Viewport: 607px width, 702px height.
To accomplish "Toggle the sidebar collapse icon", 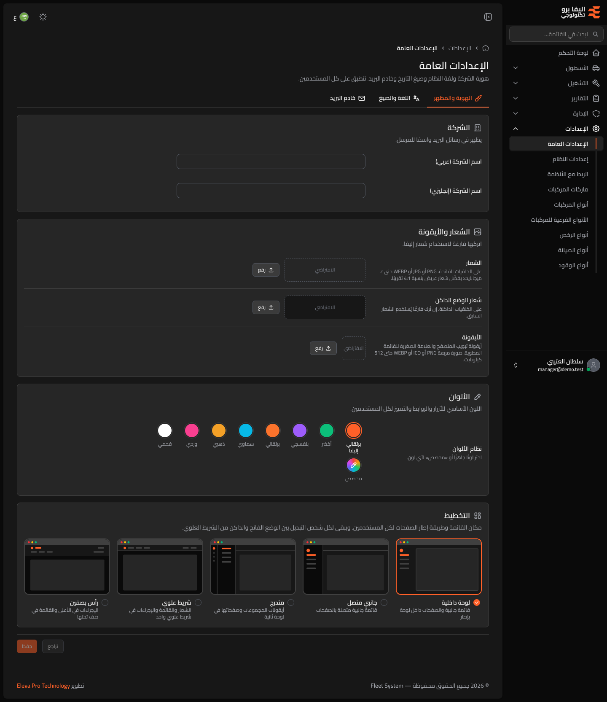I will pos(488,17).
